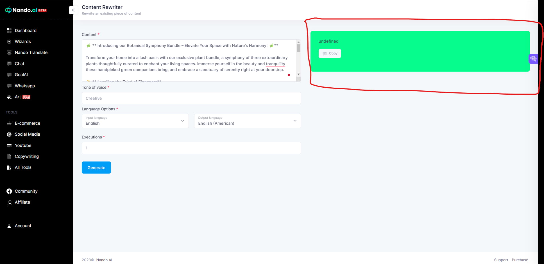Open the Chat tool

click(19, 63)
